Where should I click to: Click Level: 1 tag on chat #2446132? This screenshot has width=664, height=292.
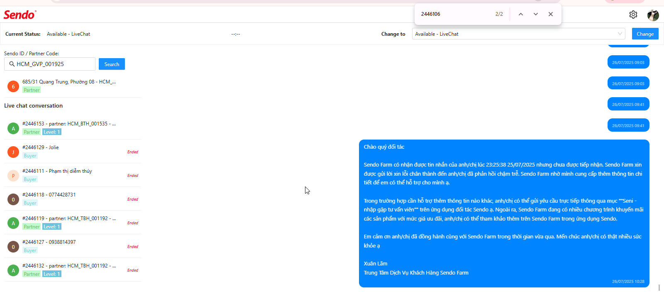52,274
